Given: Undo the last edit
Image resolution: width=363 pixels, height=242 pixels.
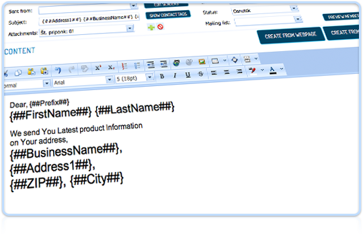Looking at the screenshot, I should click(x=58, y=70).
